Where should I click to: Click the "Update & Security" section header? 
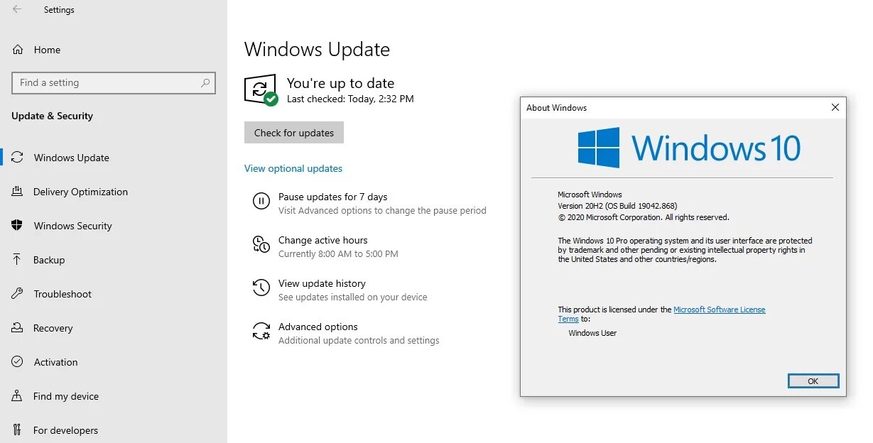[52, 116]
